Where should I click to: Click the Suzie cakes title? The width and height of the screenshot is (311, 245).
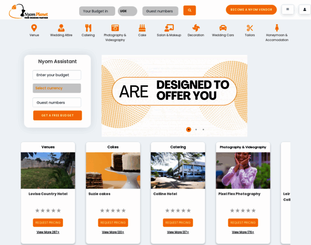coord(99,194)
